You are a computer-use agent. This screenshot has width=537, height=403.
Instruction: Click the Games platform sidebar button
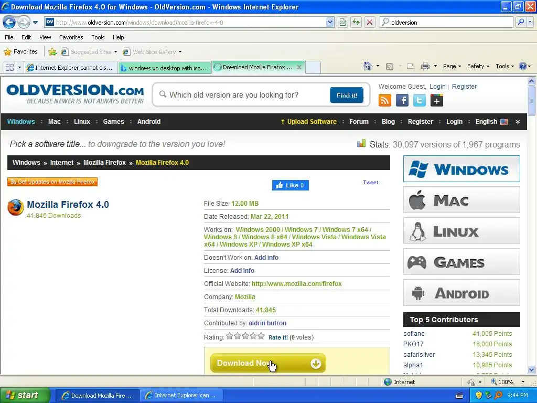coord(461,262)
